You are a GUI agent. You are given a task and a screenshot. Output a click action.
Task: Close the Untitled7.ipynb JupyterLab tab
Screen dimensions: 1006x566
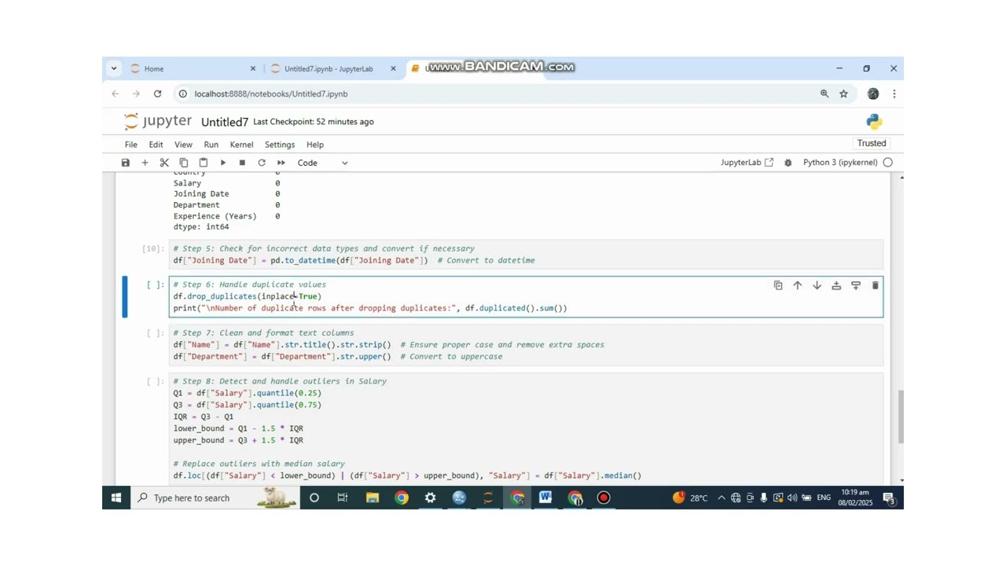[393, 68]
